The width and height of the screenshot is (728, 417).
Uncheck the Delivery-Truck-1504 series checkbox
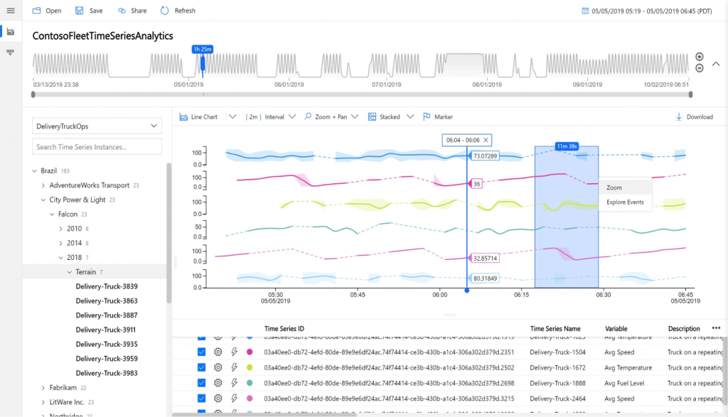201,352
